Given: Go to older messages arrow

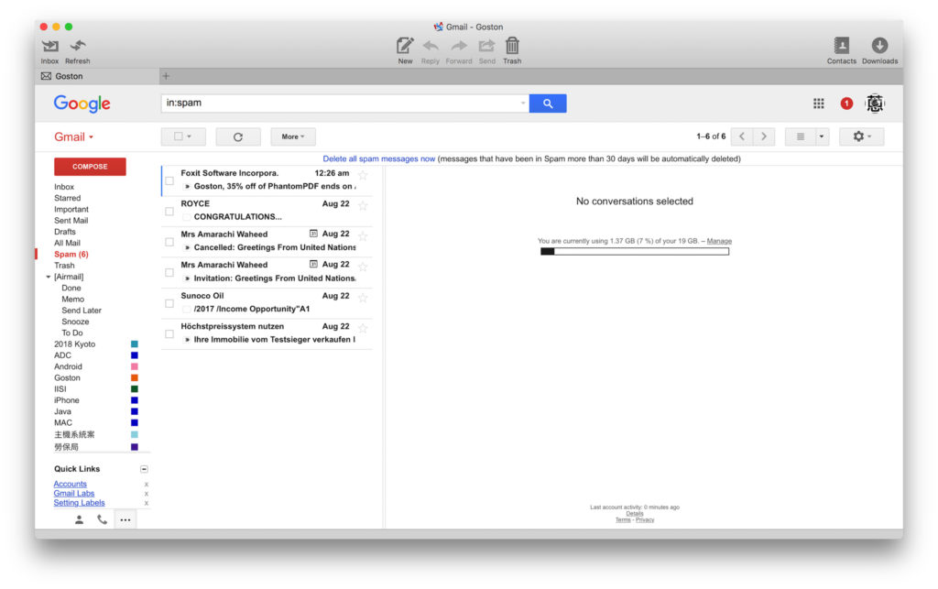Looking at the screenshot, I should pos(764,136).
